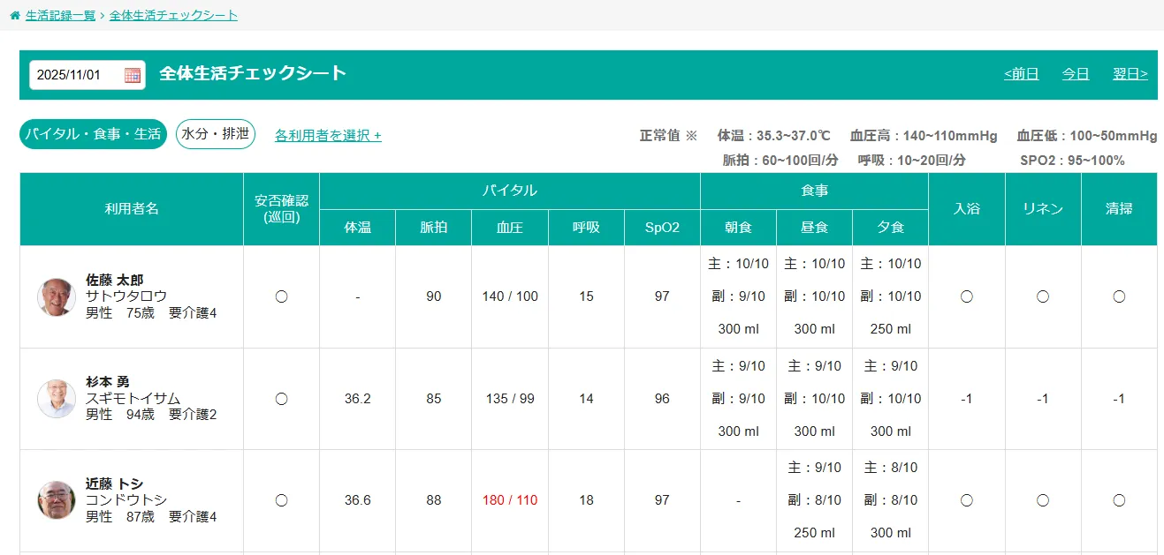
Task: Click the バイタル group header
Action: click(510, 191)
